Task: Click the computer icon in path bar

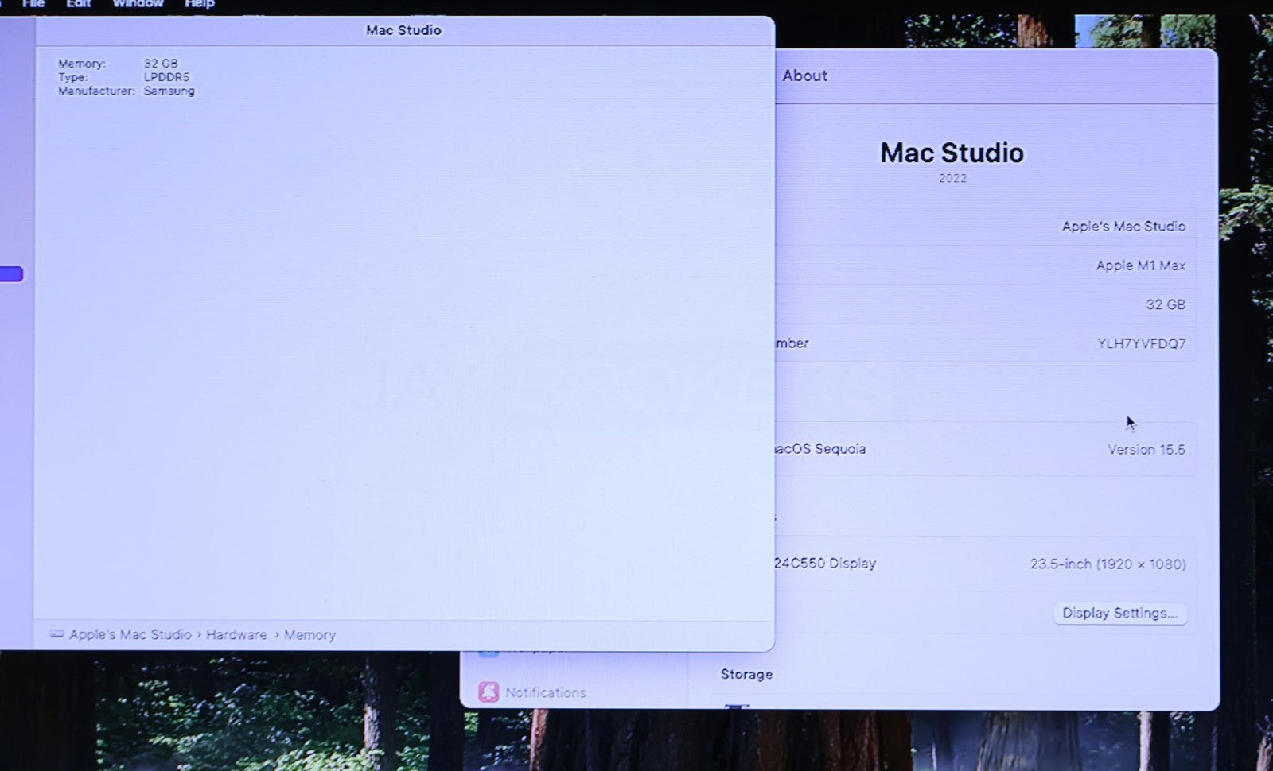Action: (56, 633)
